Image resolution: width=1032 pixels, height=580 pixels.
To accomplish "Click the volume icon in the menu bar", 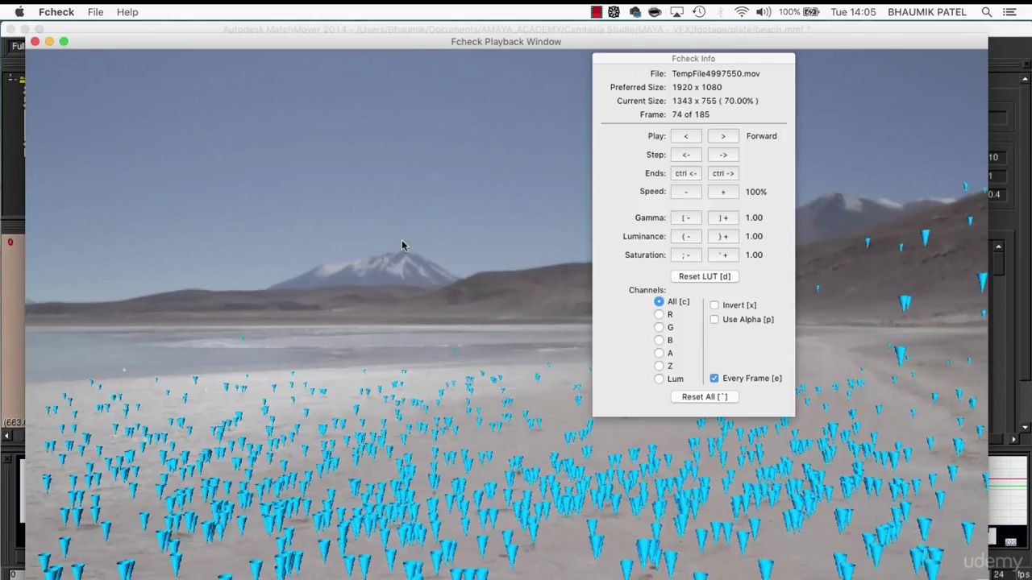I will pyautogui.click(x=764, y=11).
